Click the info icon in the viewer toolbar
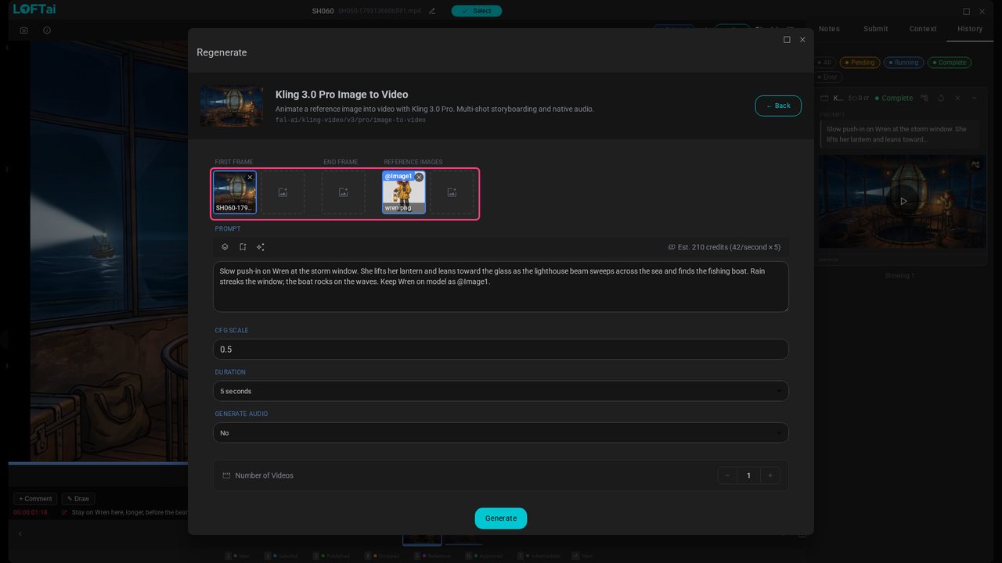This screenshot has width=1002, height=563. click(47, 30)
